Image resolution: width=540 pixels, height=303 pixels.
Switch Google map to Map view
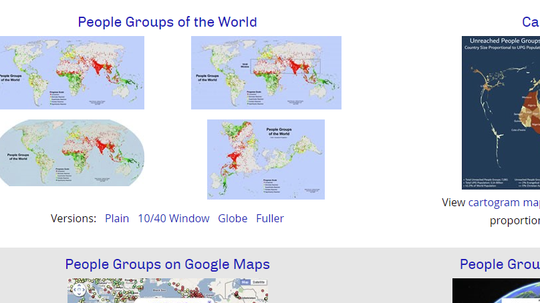coord(245,282)
